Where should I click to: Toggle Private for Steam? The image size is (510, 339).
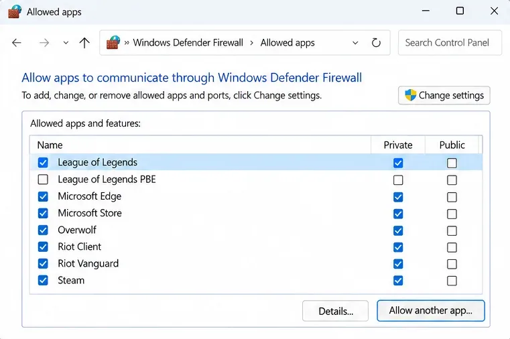[398, 281]
